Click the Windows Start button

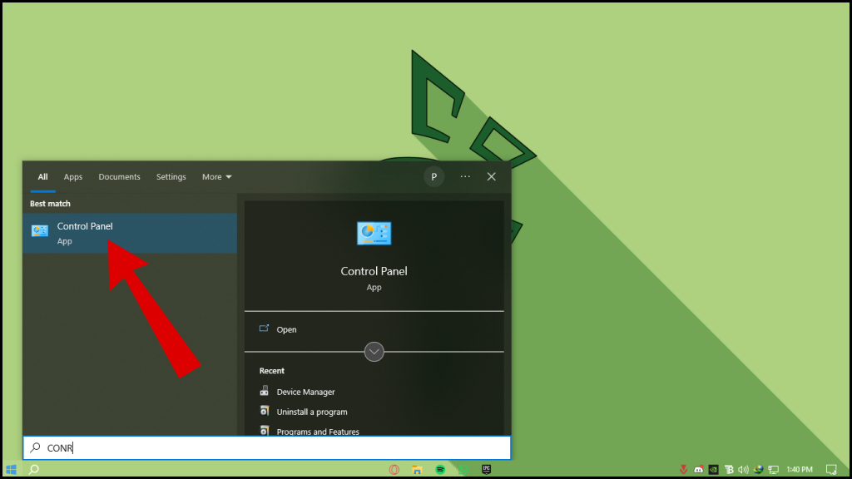pyautogui.click(x=11, y=469)
